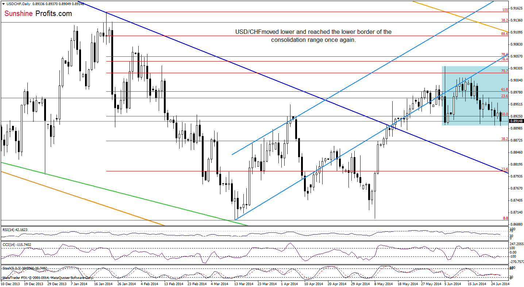The image size is (524, 287).
Task: Click the 8 May 2014 date label
Action: pyautogui.click(x=383, y=283)
